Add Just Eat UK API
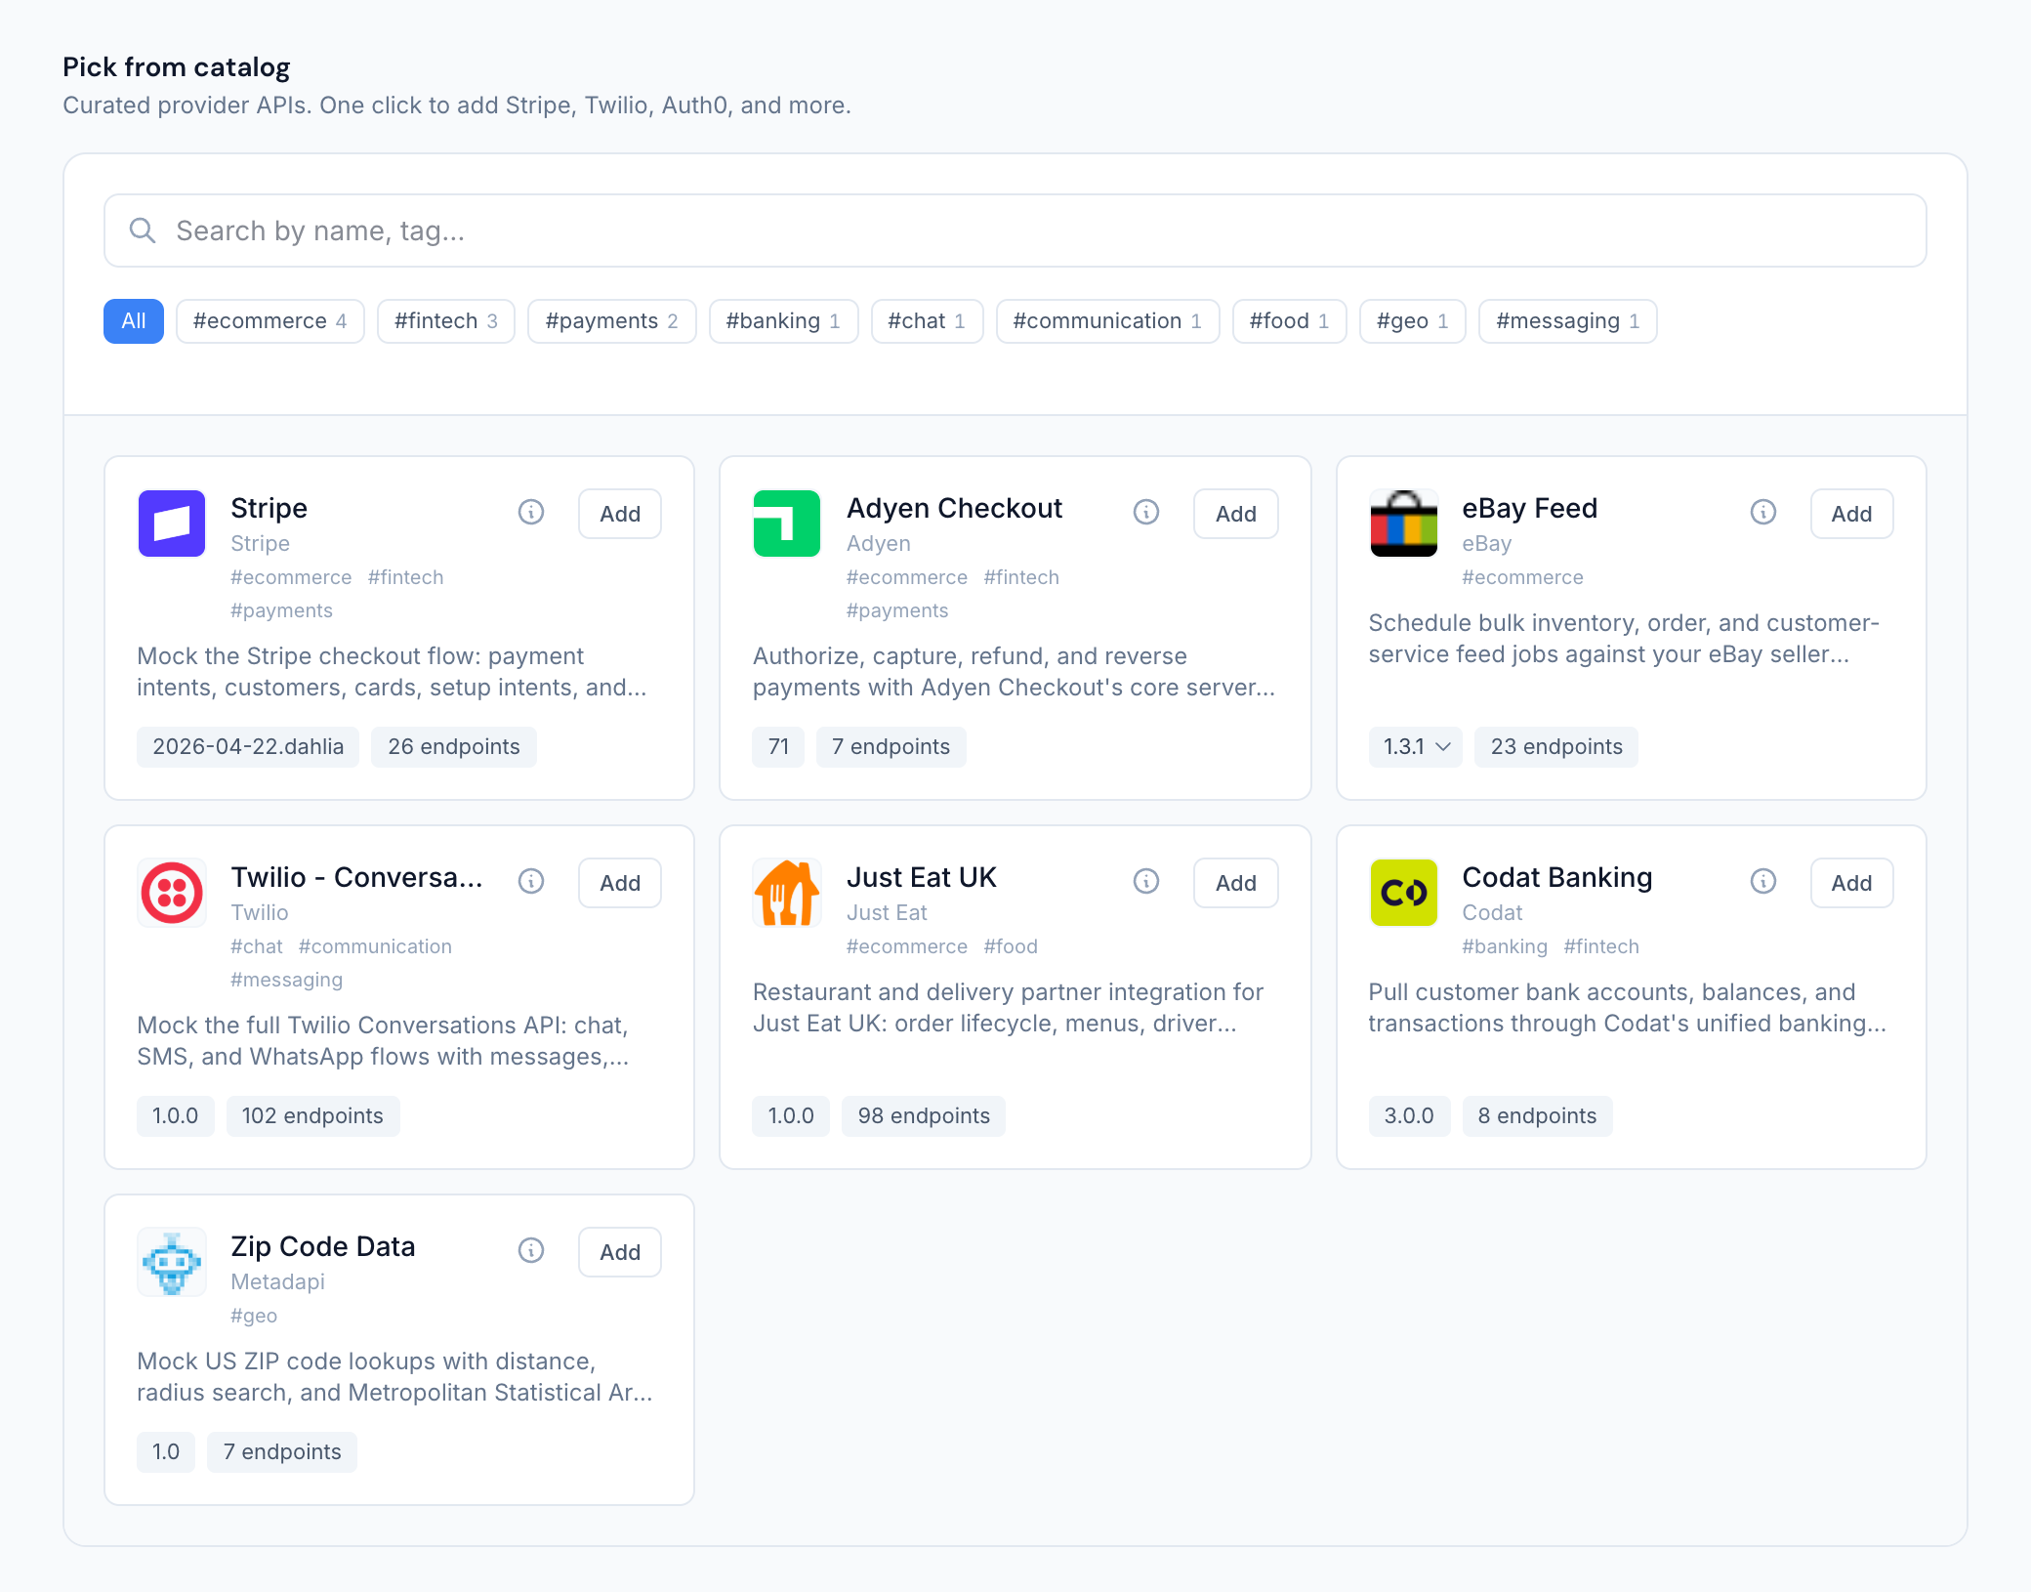The width and height of the screenshot is (2031, 1592). tap(1236, 883)
